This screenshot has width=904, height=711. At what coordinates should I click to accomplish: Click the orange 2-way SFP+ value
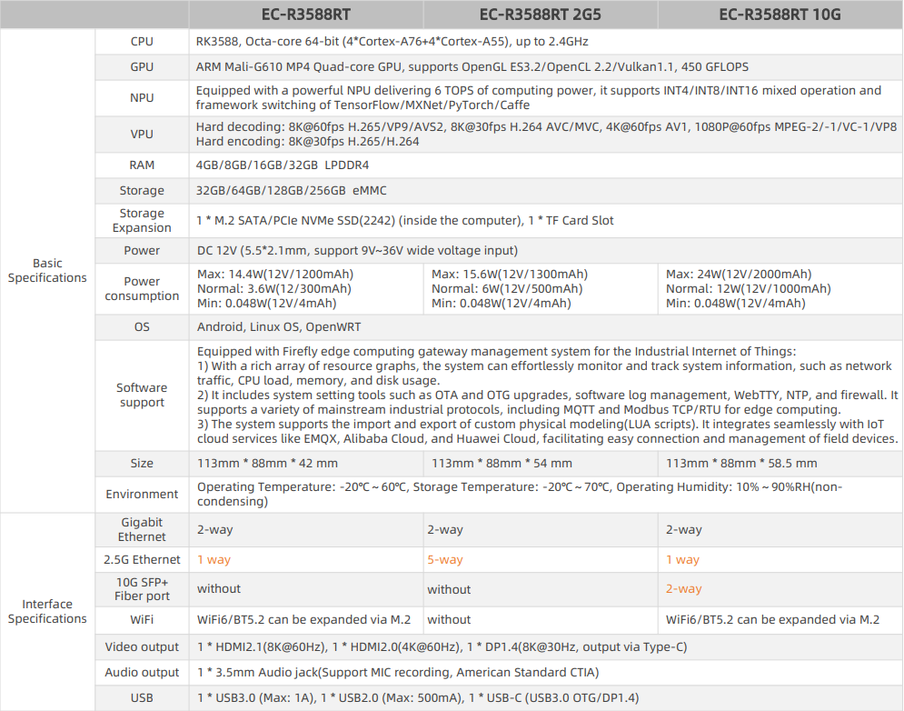click(x=684, y=589)
